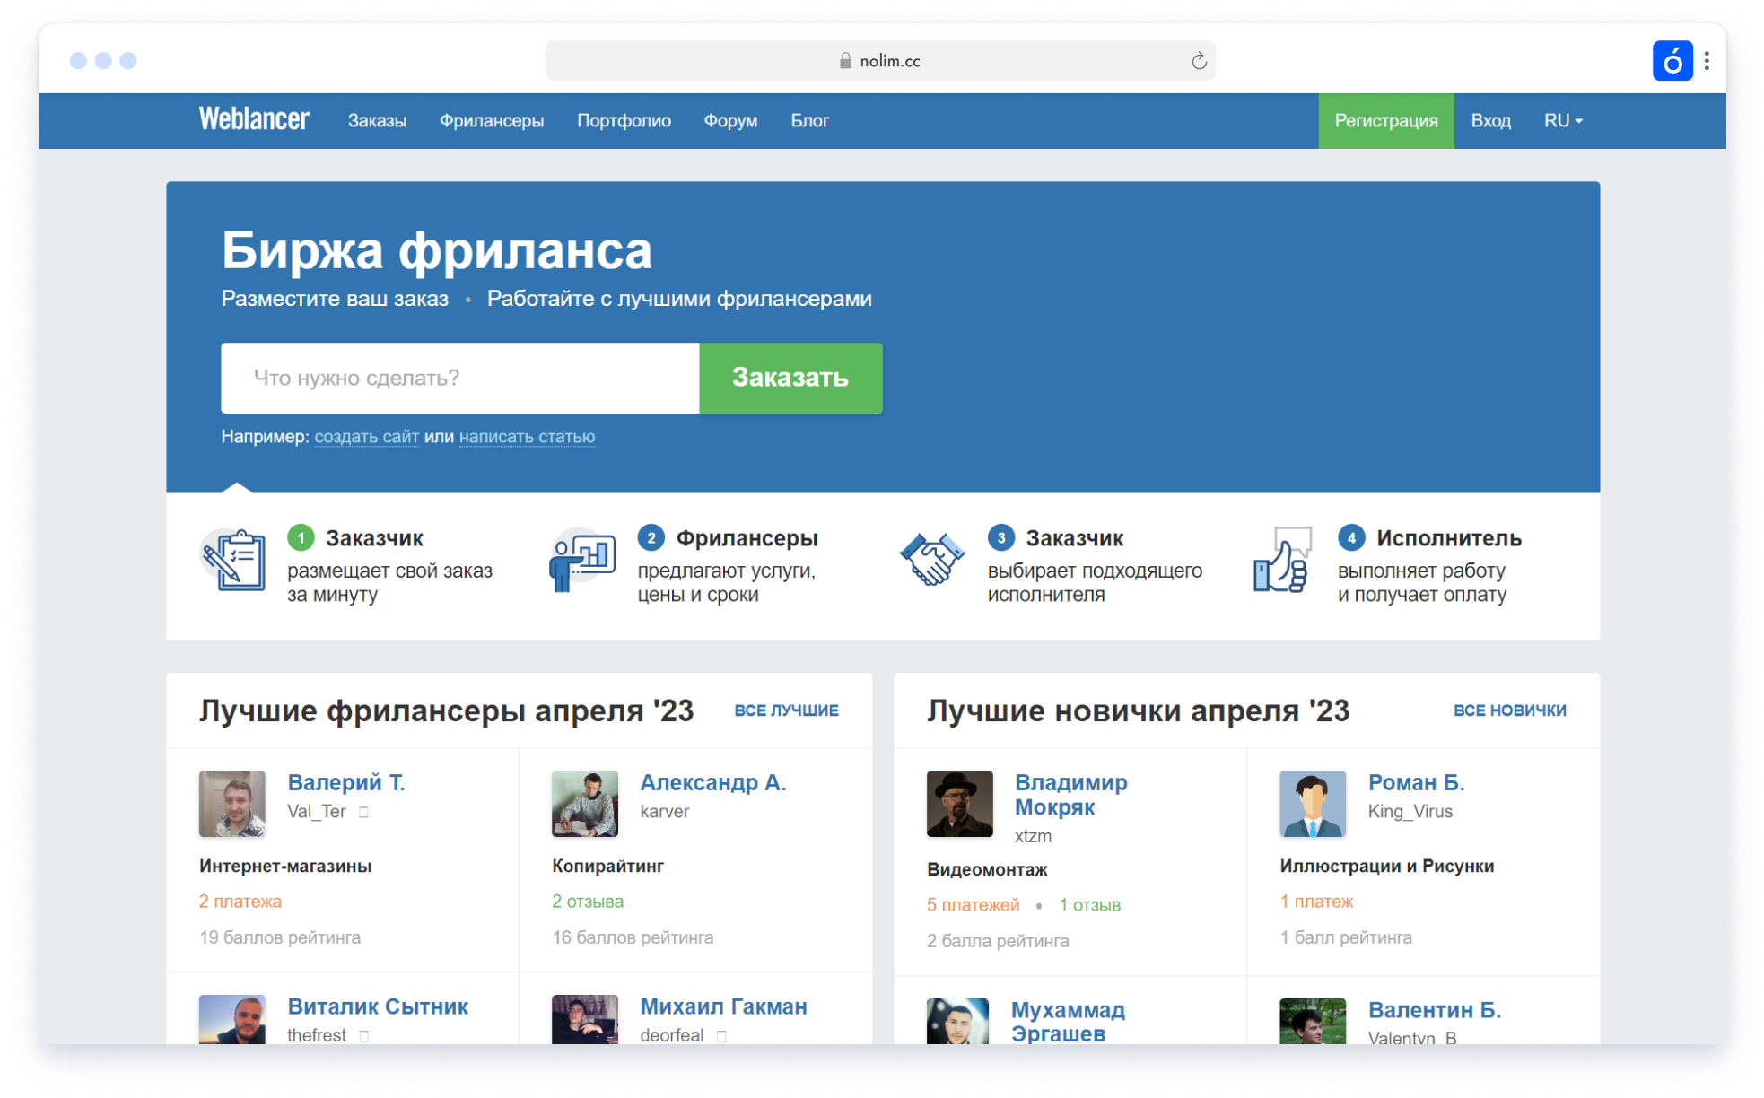Open the Роман Б. name link
Image resolution: width=1764 pixels, height=1098 pixels.
click(1416, 782)
